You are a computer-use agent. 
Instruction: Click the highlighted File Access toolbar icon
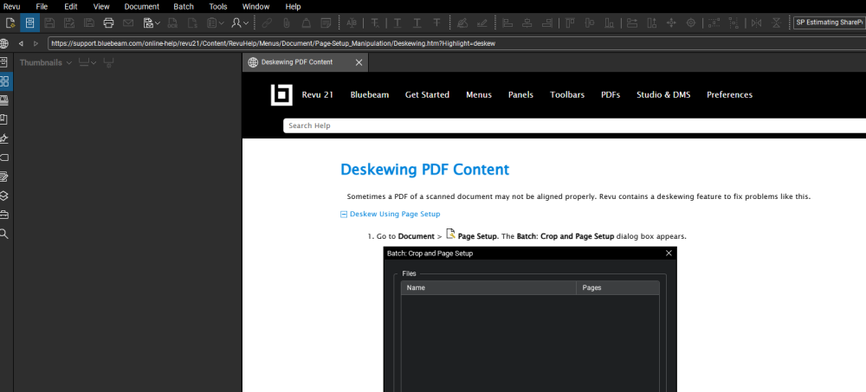click(x=29, y=23)
